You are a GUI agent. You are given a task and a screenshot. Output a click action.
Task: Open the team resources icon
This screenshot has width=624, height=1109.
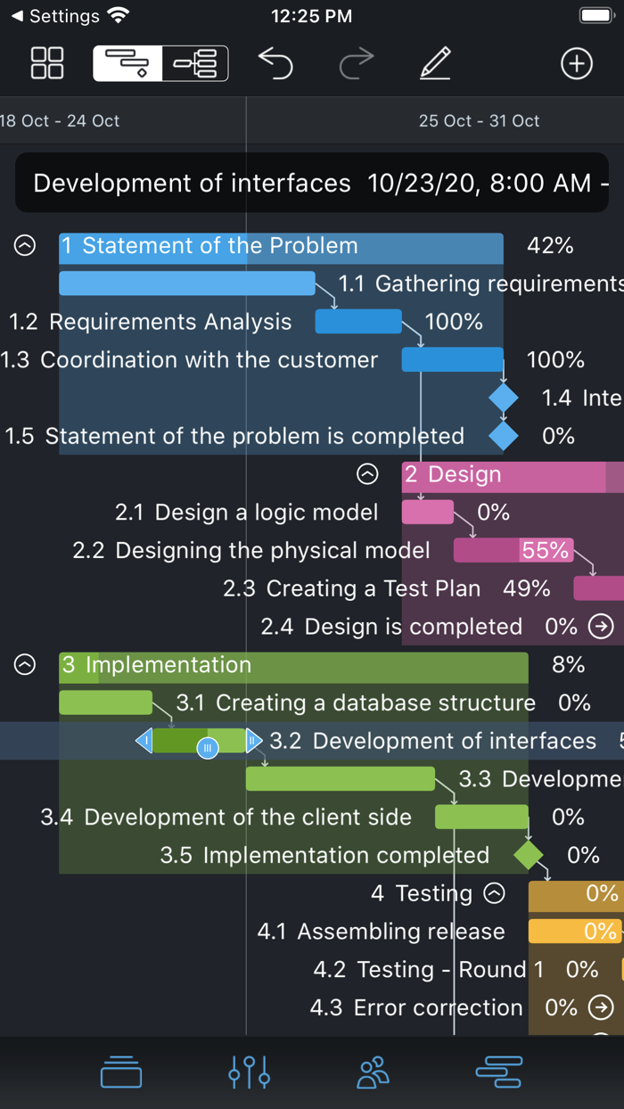(x=374, y=1072)
